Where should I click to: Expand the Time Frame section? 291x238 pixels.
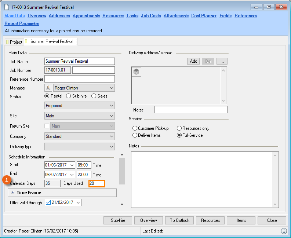point(12,193)
